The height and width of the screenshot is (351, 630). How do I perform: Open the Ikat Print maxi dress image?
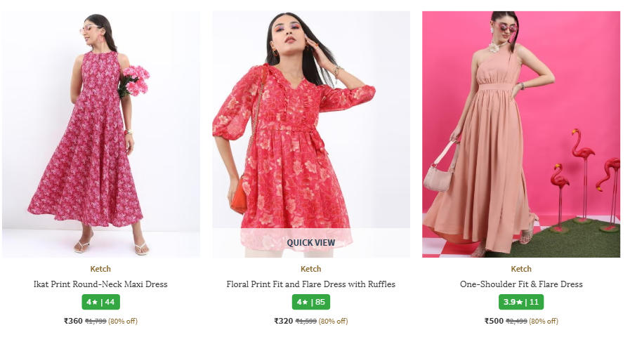point(100,133)
